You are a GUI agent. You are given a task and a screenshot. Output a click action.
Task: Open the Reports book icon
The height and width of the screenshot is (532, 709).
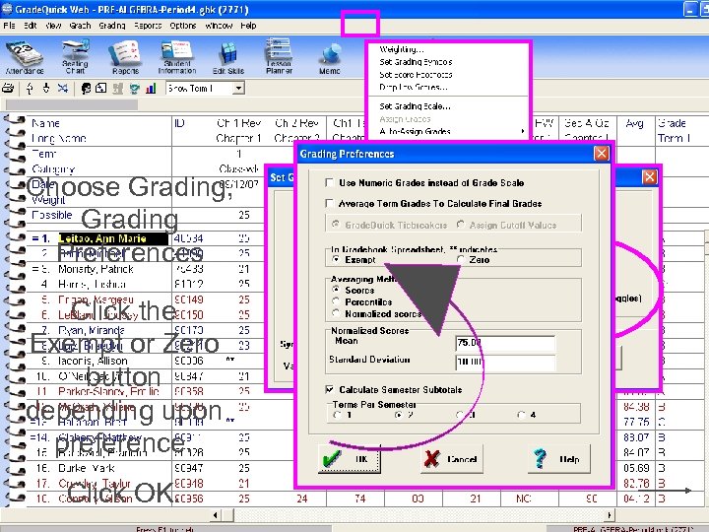(125, 57)
